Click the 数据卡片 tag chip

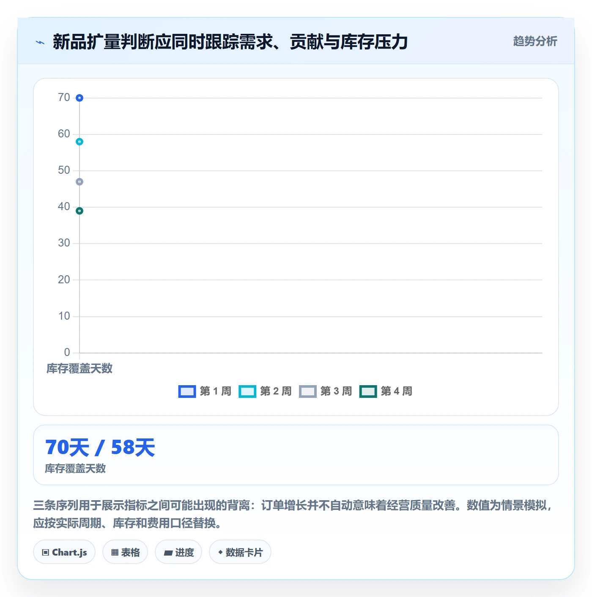coord(240,552)
